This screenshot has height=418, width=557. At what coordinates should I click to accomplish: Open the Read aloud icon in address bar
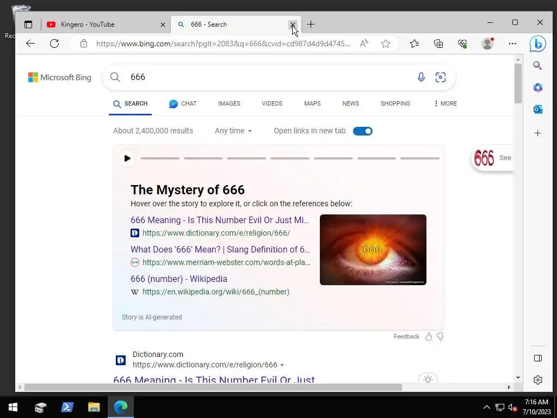364,44
